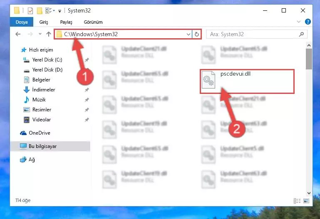The width and height of the screenshot is (320, 219).
Task: Open the Giriş ribbon tab
Action: pyautogui.click(x=44, y=22)
